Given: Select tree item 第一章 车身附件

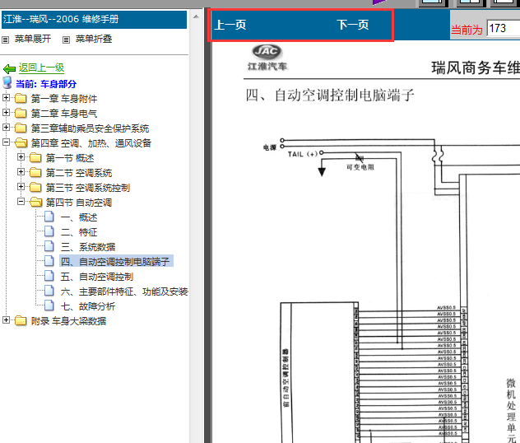Looking at the screenshot, I should pos(64,99).
